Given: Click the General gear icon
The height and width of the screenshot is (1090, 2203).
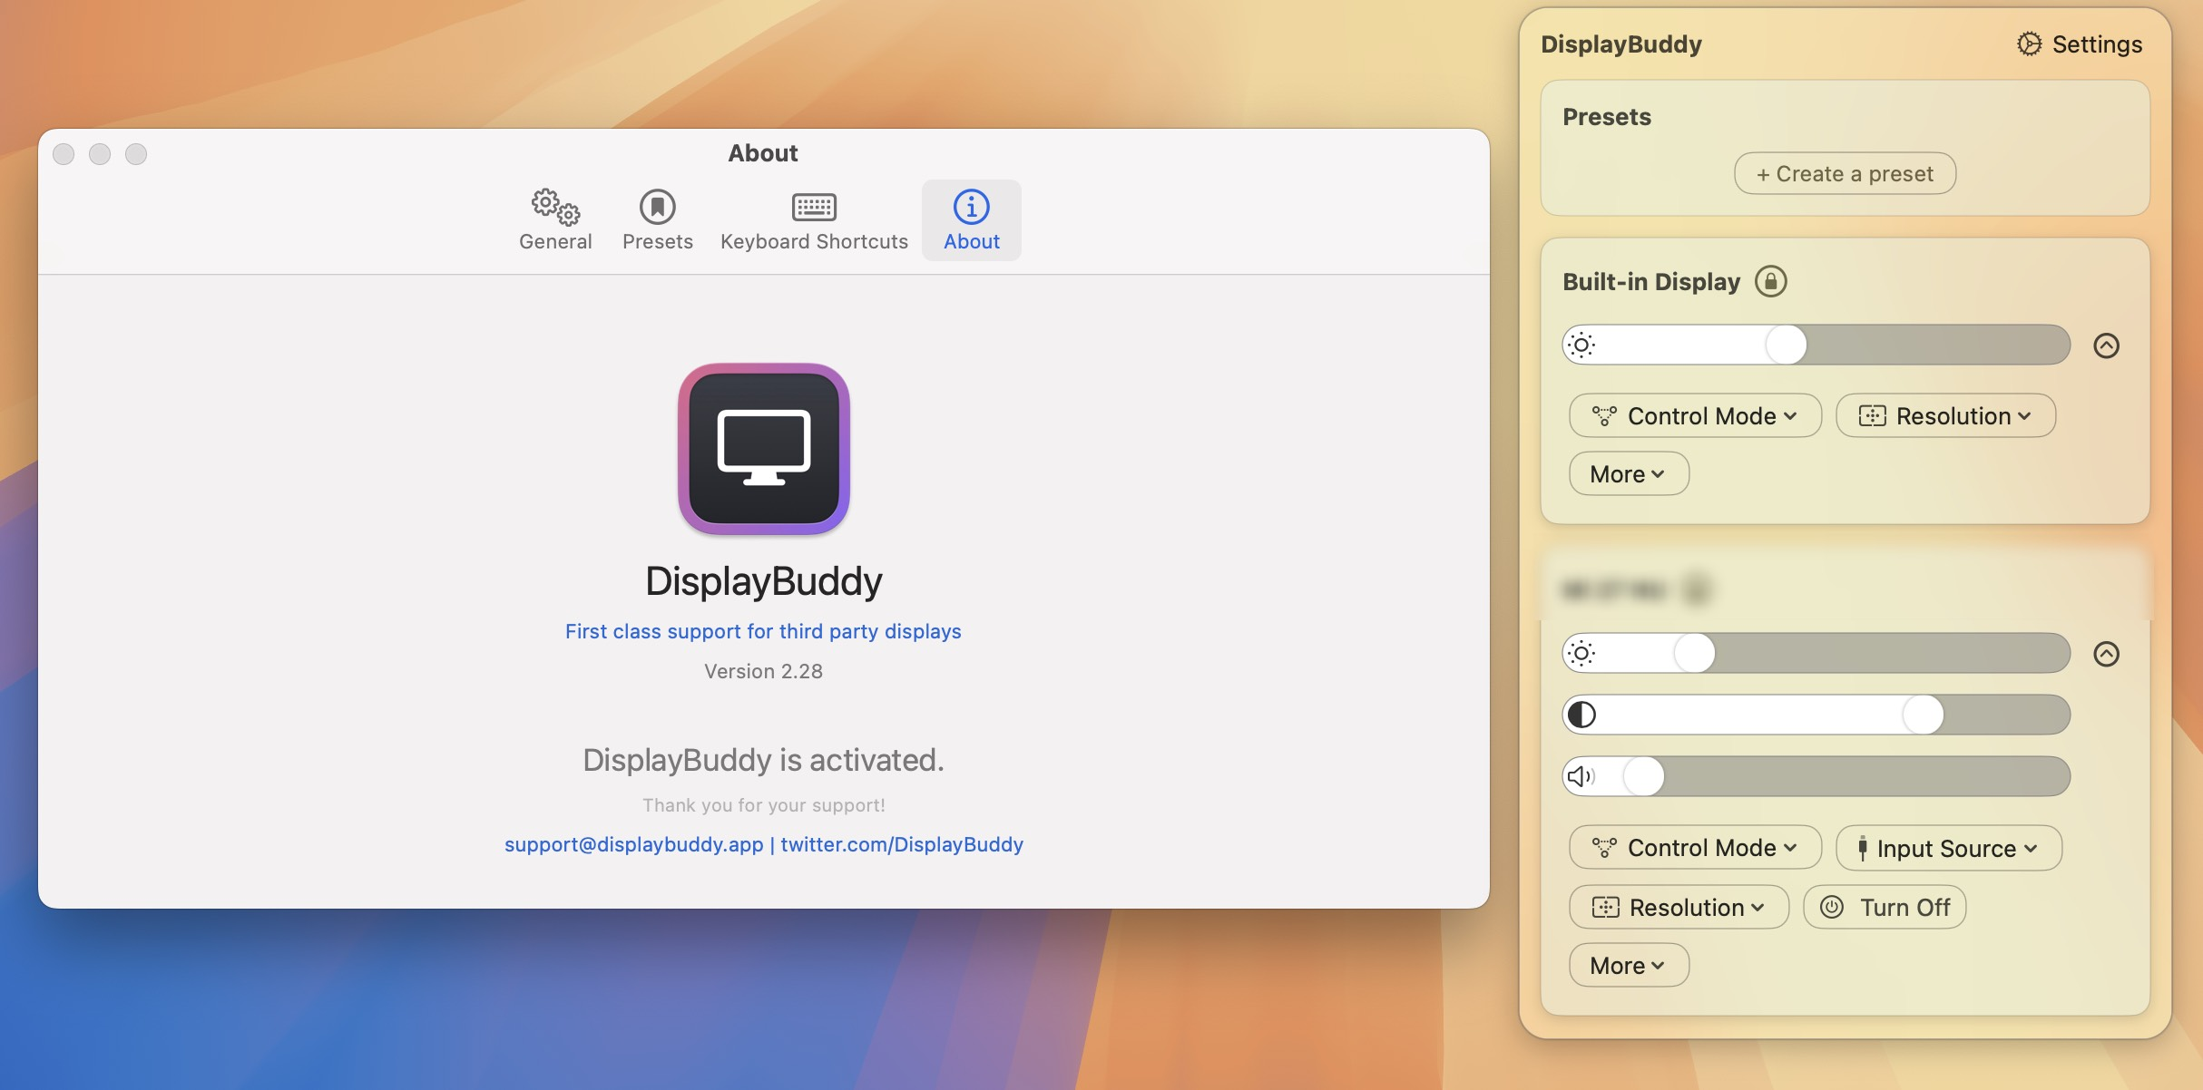Looking at the screenshot, I should click(x=555, y=207).
